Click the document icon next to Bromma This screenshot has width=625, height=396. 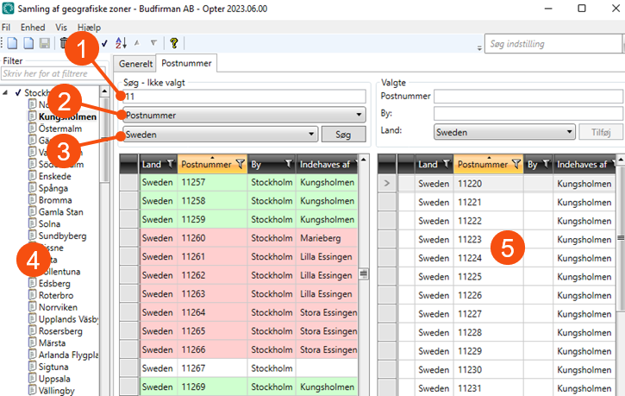click(32, 199)
